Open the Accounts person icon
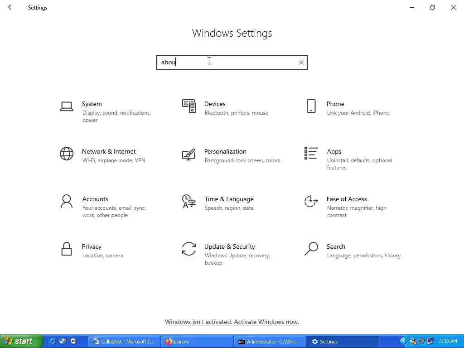Screen dimensions: 464x348 coord(67,201)
